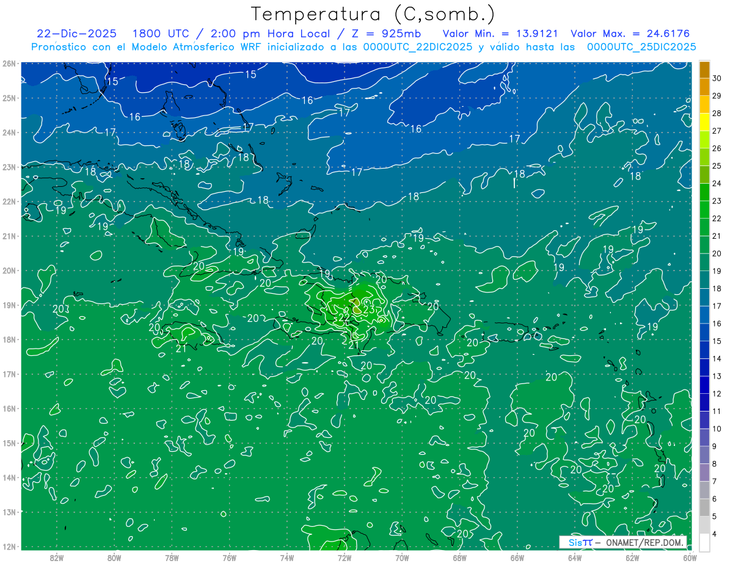Screen dimensions: 733x566
Task: Click the longitude axis label '68W'
Action: (x=459, y=557)
